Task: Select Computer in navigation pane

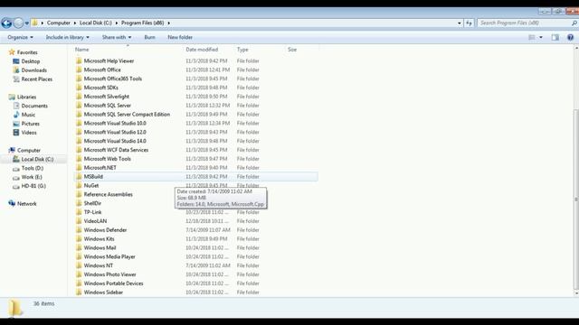Action: (28, 151)
